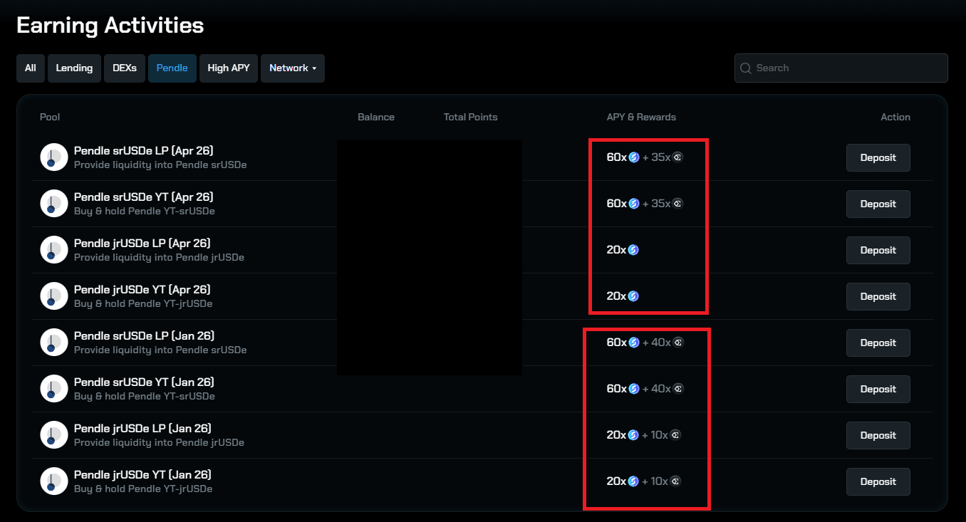Click the blue 20x token icon for jrUSDe YT (Apr 26)

click(633, 296)
